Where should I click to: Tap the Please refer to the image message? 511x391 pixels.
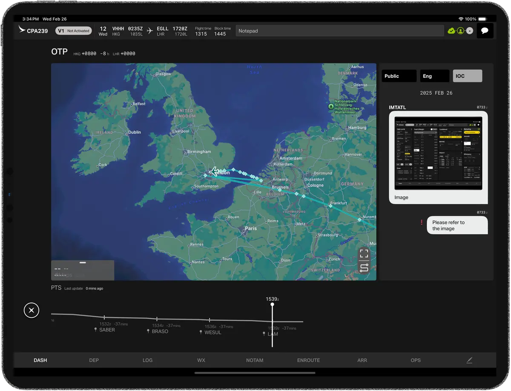pyautogui.click(x=457, y=225)
